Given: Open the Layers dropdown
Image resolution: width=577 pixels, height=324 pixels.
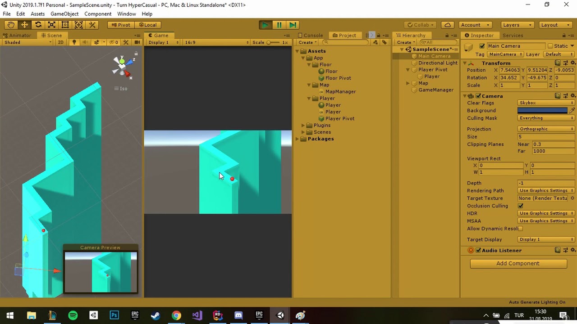Looking at the screenshot, I should click(517, 25).
